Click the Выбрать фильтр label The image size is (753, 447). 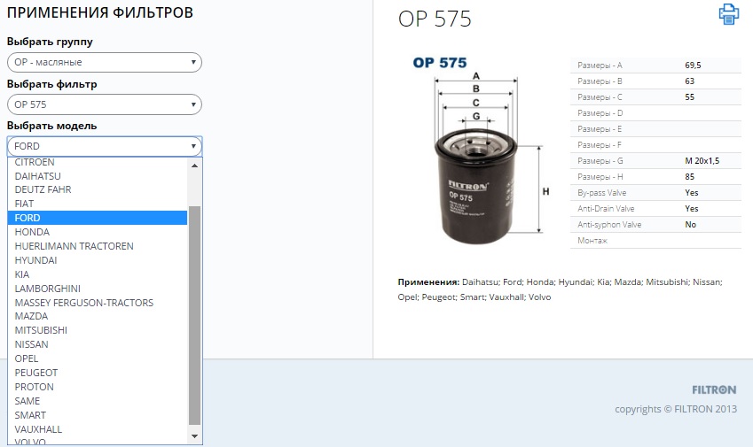[x=51, y=84]
